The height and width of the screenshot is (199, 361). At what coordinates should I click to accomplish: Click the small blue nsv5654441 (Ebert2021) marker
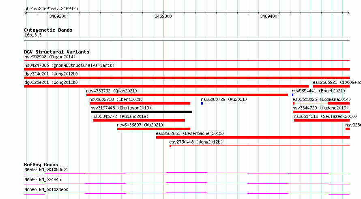click(292, 95)
